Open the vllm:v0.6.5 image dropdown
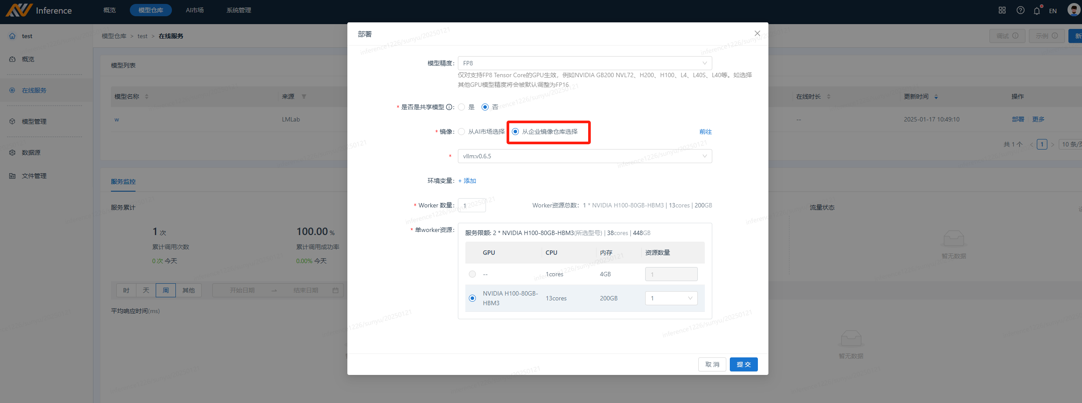Viewport: 1082px width, 403px height. [x=585, y=156]
